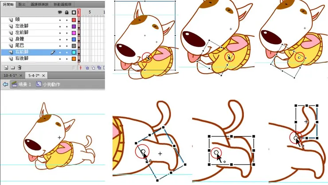
Task: Hide the 右前腳 layer via visibility dot
Action: tap(60, 53)
